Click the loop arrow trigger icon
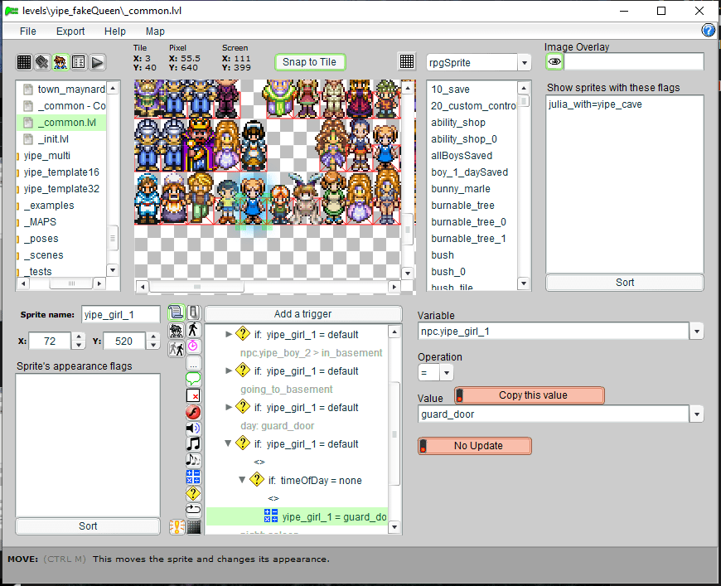Viewport: 721px width, 586px height. [x=193, y=509]
